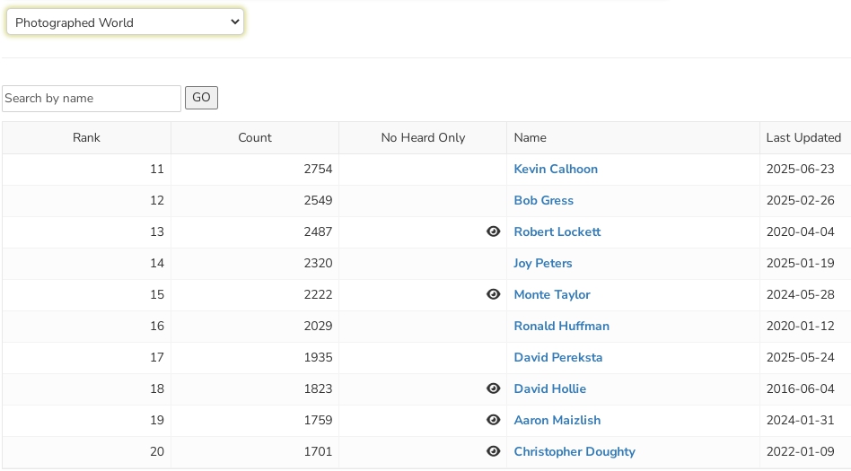
Task: Open Bob Gress's profile link
Action: coord(543,201)
